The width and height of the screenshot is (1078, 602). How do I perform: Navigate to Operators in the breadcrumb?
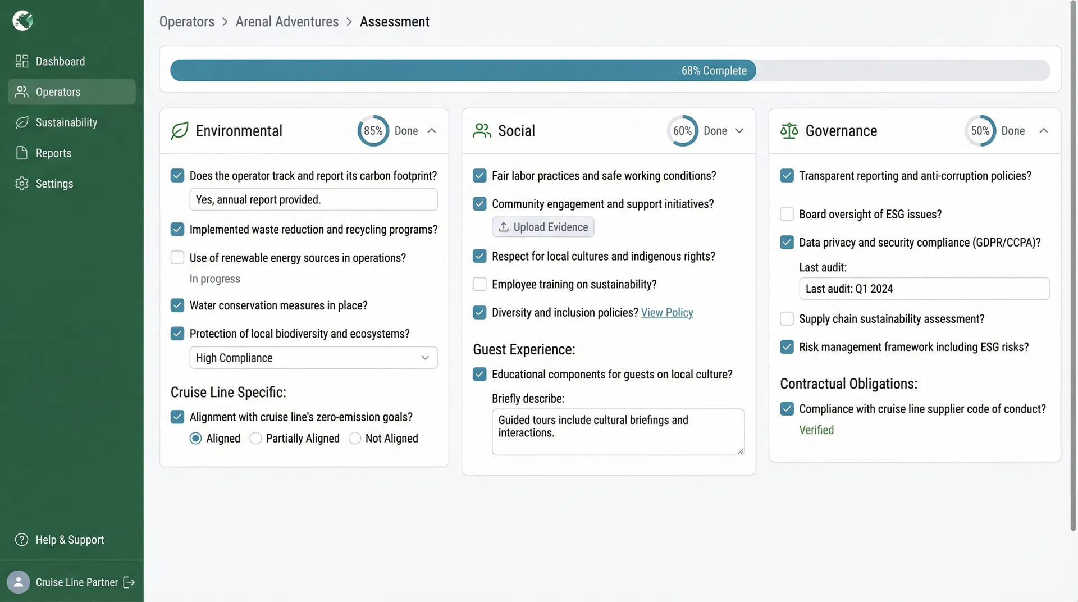186,21
